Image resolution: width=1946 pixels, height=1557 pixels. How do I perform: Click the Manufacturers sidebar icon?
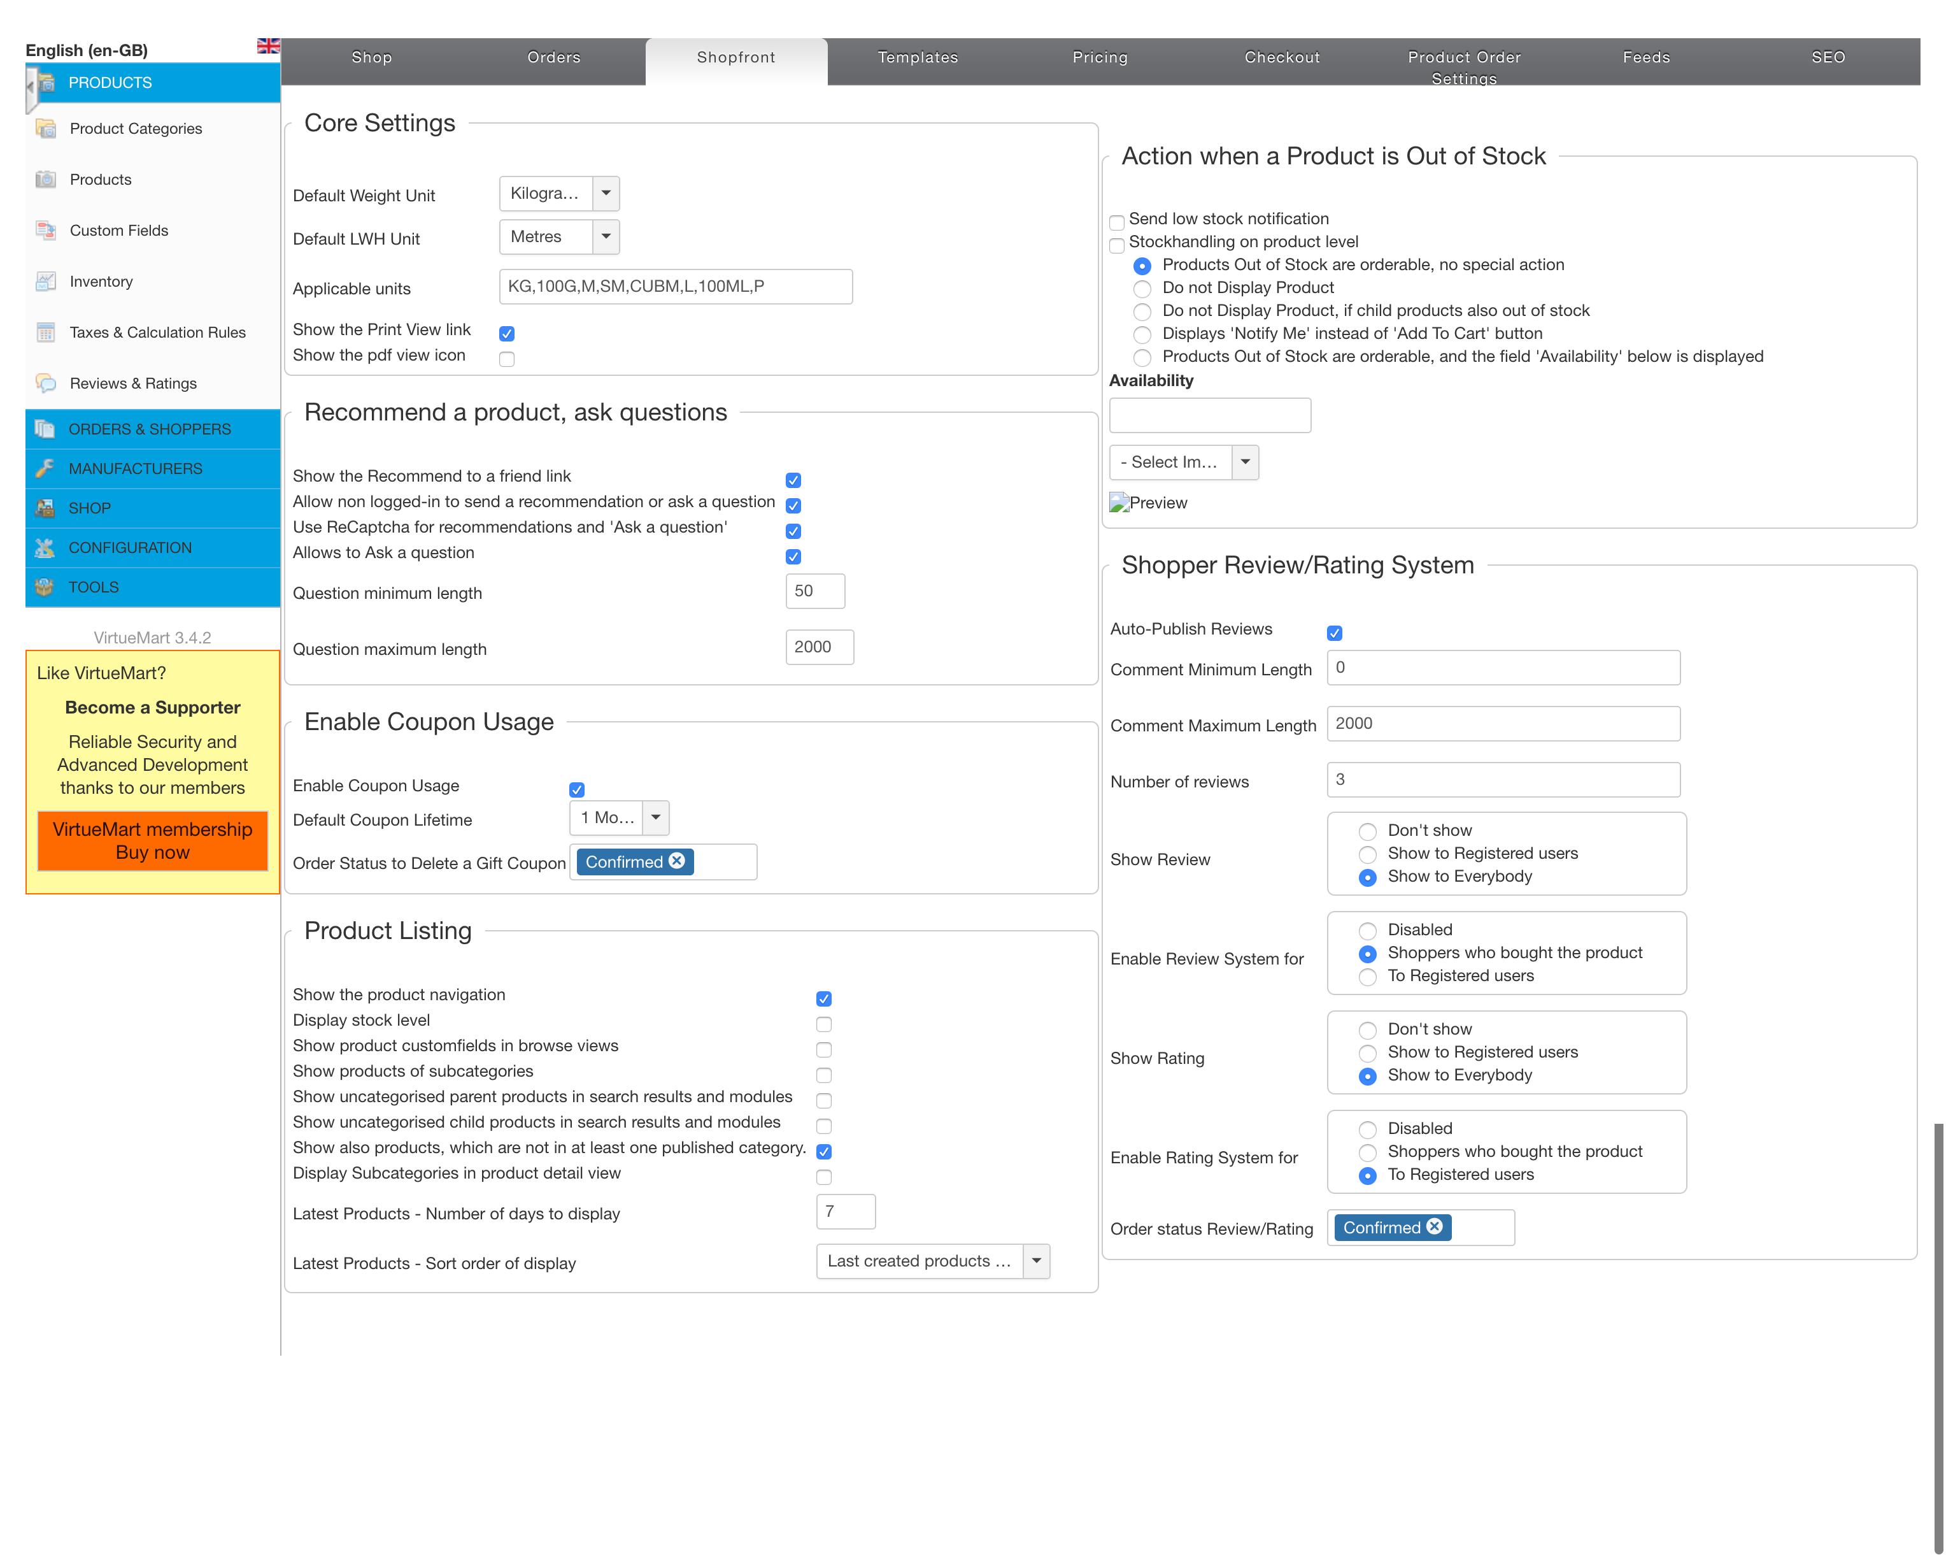coord(45,469)
